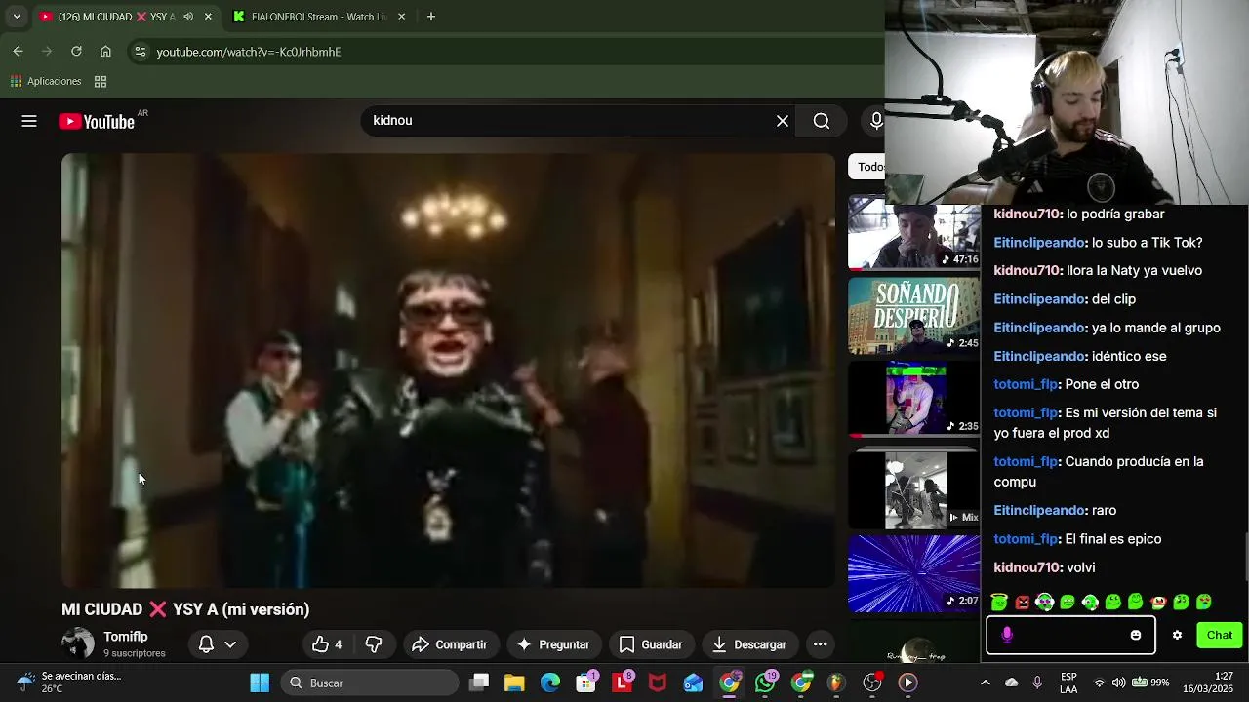Switch to the EIALONEBOI Stream tab
Screen dimensions: 1249x702
click(x=318, y=17)
